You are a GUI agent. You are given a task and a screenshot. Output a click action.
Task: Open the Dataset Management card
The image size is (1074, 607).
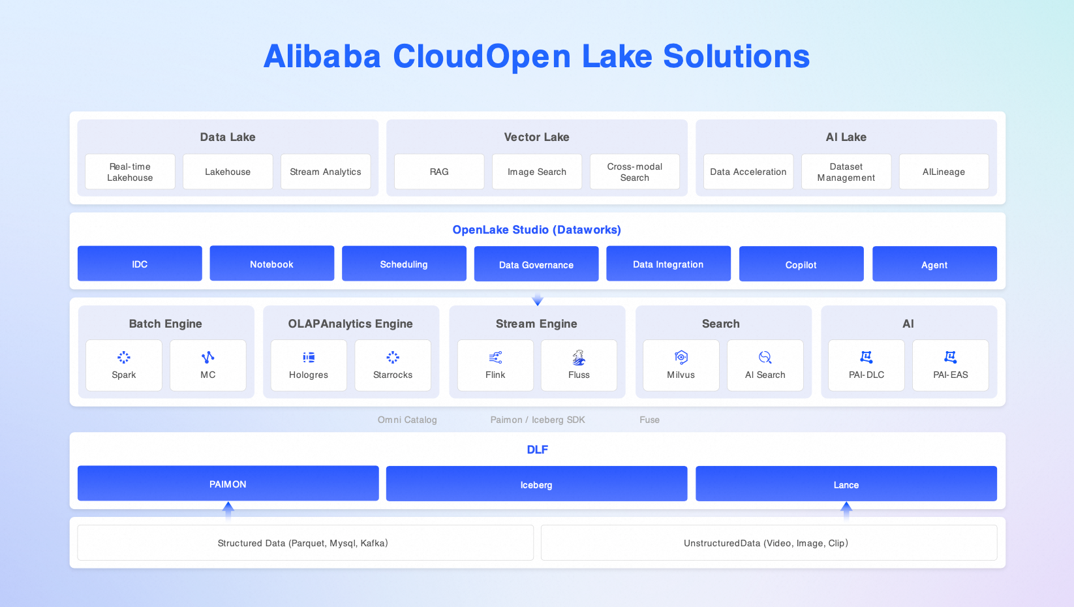point(846,172)
